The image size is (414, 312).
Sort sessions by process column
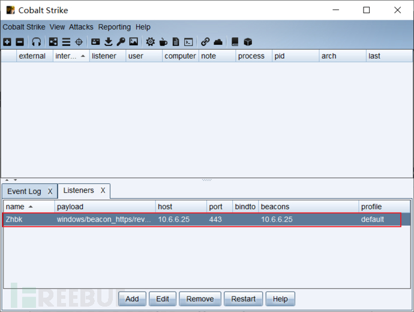pos(254,56)
